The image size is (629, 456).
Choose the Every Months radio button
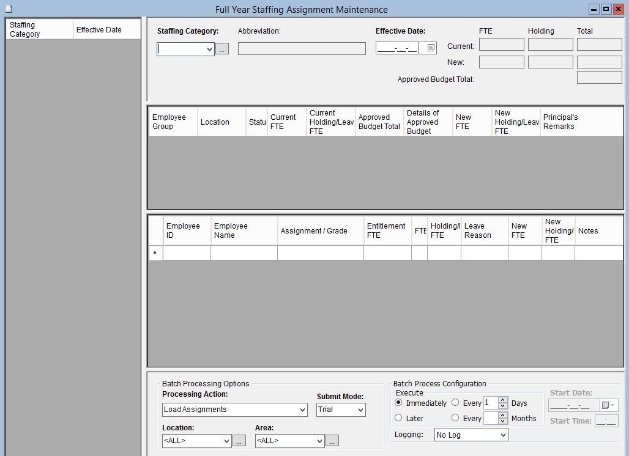click(x=455, y=418)
